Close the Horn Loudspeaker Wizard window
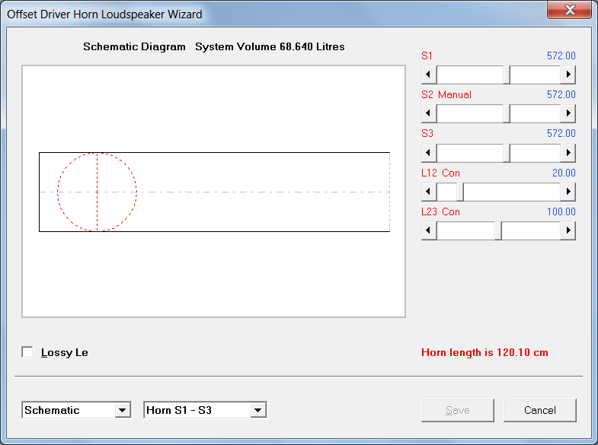This screenshot has width=598, height=445. [570, 10]
